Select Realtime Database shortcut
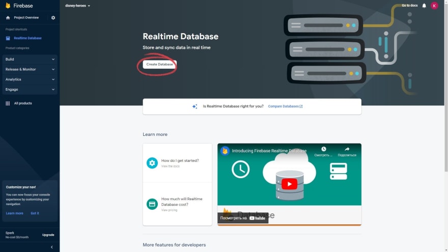 (x=27, y=38)
